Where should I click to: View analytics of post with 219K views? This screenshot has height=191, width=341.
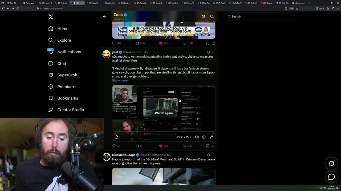coord(188,43)
